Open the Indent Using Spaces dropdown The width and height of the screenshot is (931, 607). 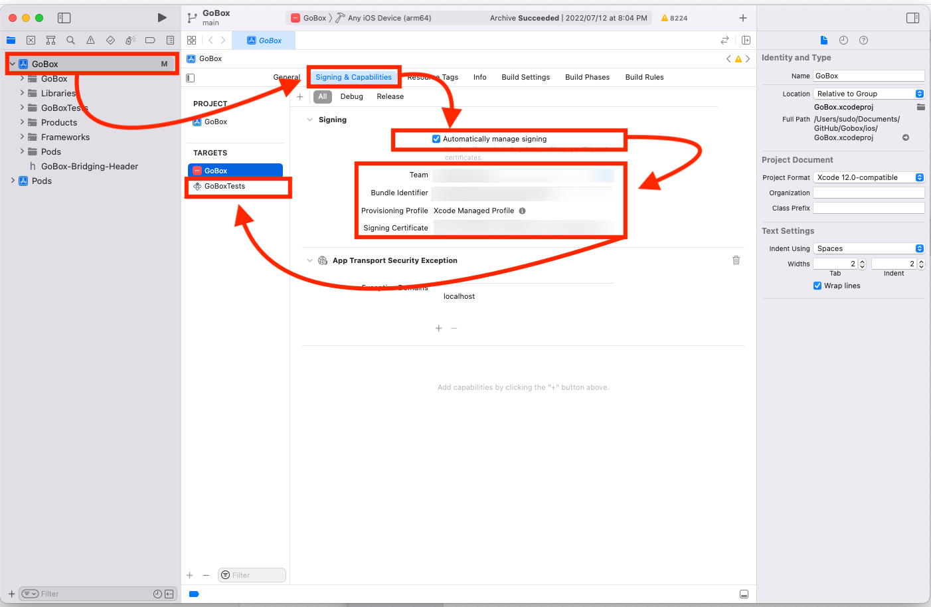869,248
